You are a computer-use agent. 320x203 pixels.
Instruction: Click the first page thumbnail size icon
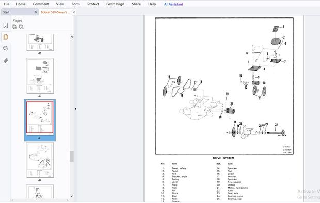coord(14,27)
